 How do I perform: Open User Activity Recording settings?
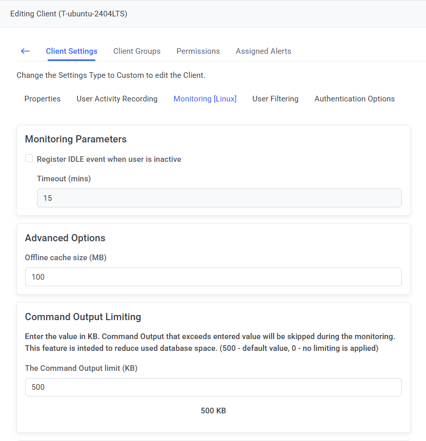117,99
